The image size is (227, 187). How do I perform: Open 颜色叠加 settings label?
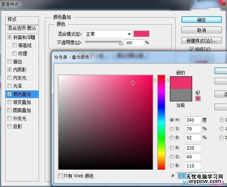pyautogui.click(x=22, y=94)
